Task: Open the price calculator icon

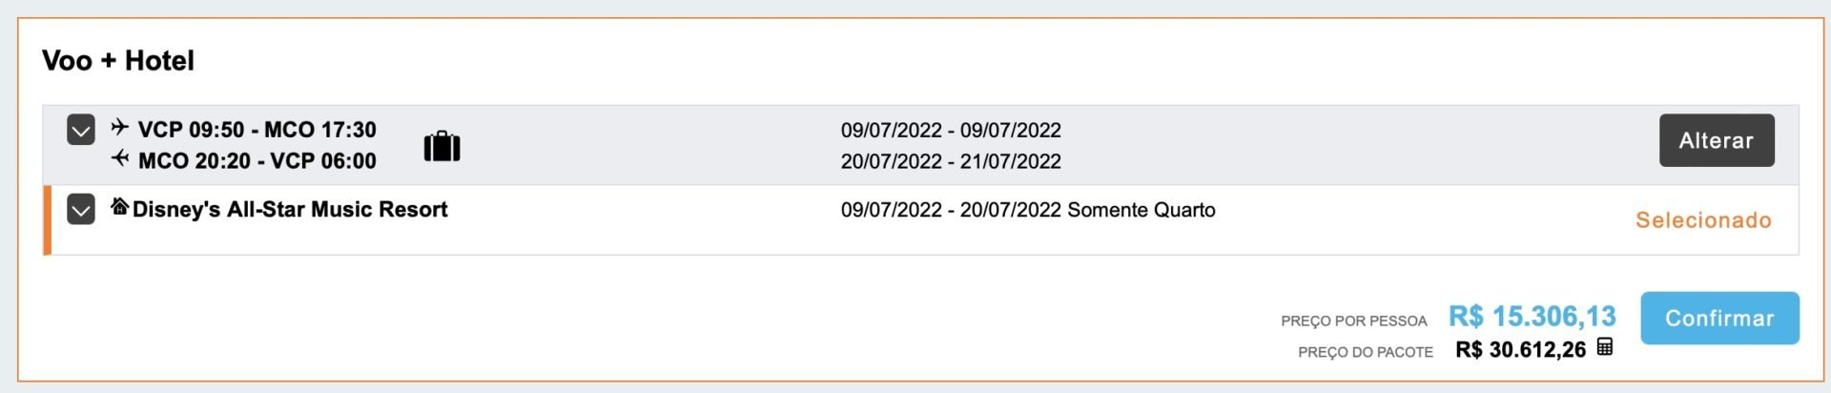Action: click(1605, 347)
